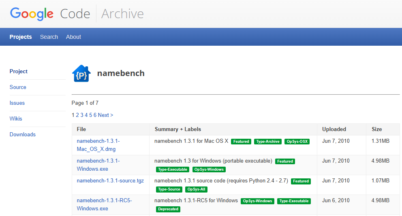The height and width of the screenshot is (216, 402).
Task: Click the 'Page 1 of 7' text
Action: tap(85, 103)
